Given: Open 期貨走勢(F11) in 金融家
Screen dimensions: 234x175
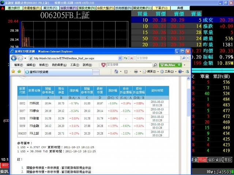Looking at the screenshot, I should (142, 8).
